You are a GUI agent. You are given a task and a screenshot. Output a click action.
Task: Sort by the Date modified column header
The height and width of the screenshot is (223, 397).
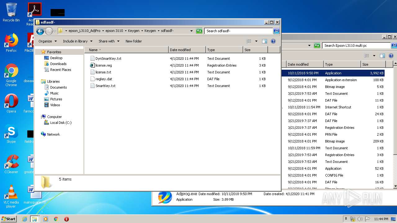[187, 50]
